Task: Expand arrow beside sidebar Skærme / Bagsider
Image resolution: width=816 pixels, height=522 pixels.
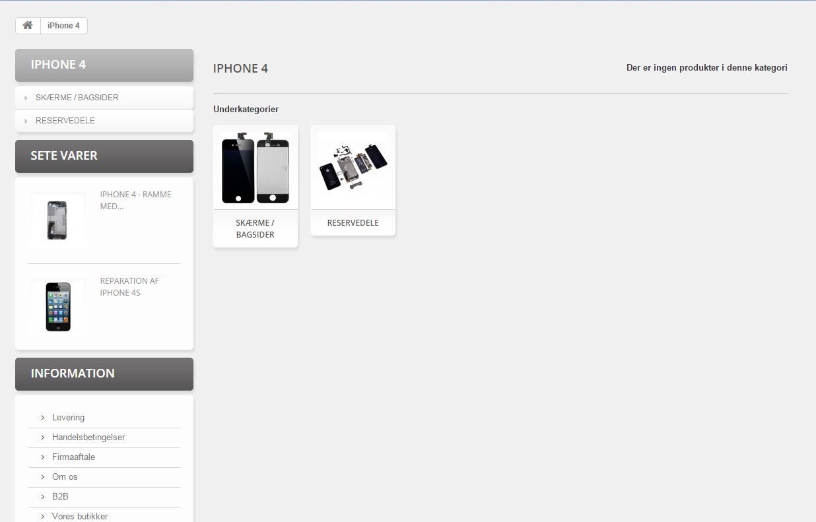Action: (26, 98)
